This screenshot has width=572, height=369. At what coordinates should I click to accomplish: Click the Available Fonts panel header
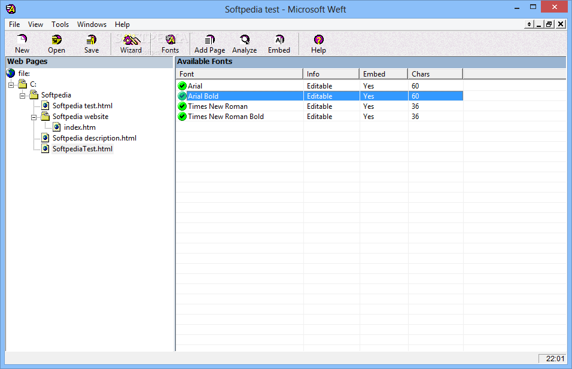pyautogui.click(x=371, y=62)
